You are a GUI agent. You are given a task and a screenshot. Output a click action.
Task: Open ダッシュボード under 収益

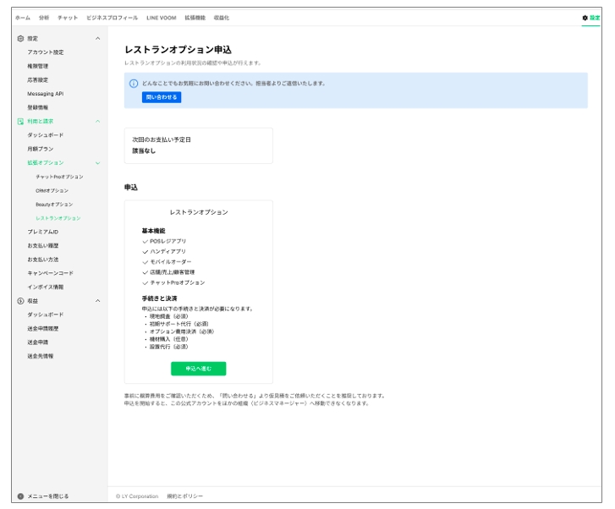click(45, 315)
